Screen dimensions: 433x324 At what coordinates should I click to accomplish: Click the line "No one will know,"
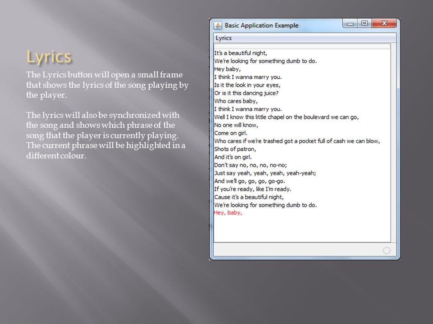(x=236, y=125)
